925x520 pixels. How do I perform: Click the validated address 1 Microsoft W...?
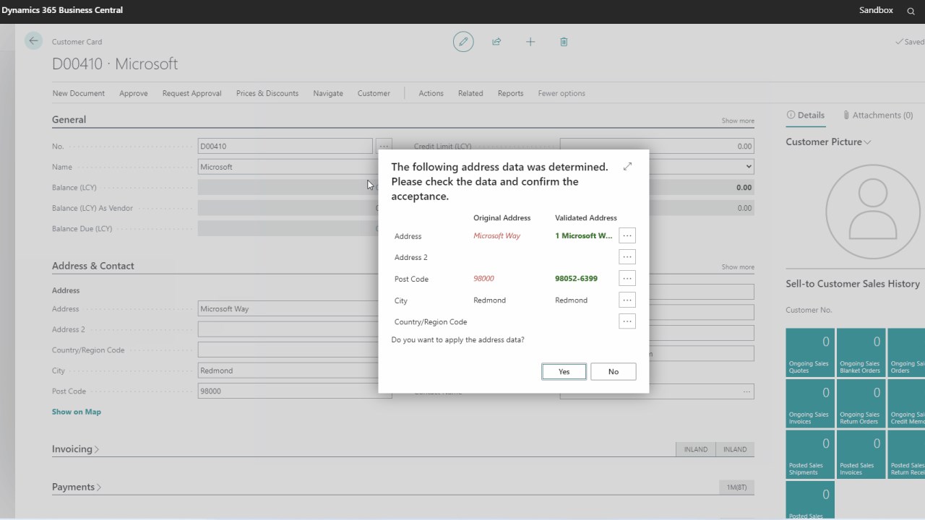tap(584, 235)
